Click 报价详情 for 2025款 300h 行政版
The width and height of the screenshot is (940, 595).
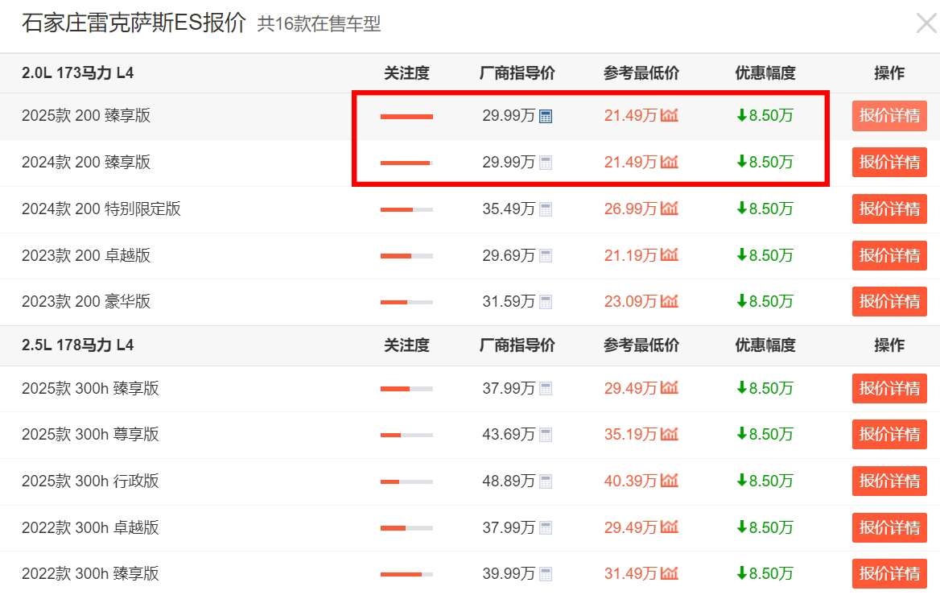pyautogui.click(x=889, y=481)
